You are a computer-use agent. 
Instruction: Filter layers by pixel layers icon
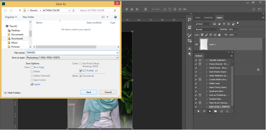[x=214, y=24]
